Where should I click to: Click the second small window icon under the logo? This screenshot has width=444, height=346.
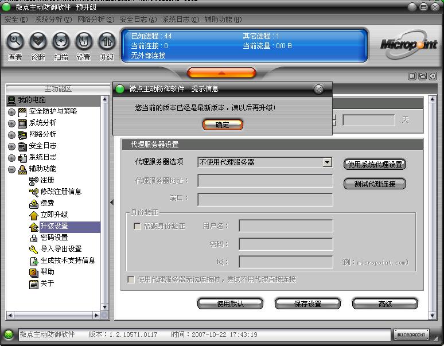pyautogui.click(x=422, y=76)
